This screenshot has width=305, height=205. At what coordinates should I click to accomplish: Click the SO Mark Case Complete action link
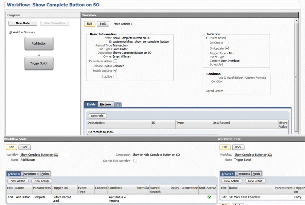(x=245, y=197)
